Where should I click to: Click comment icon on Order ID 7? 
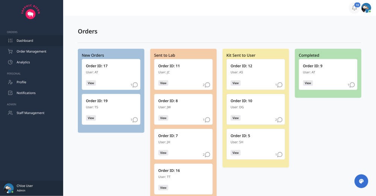207,155
